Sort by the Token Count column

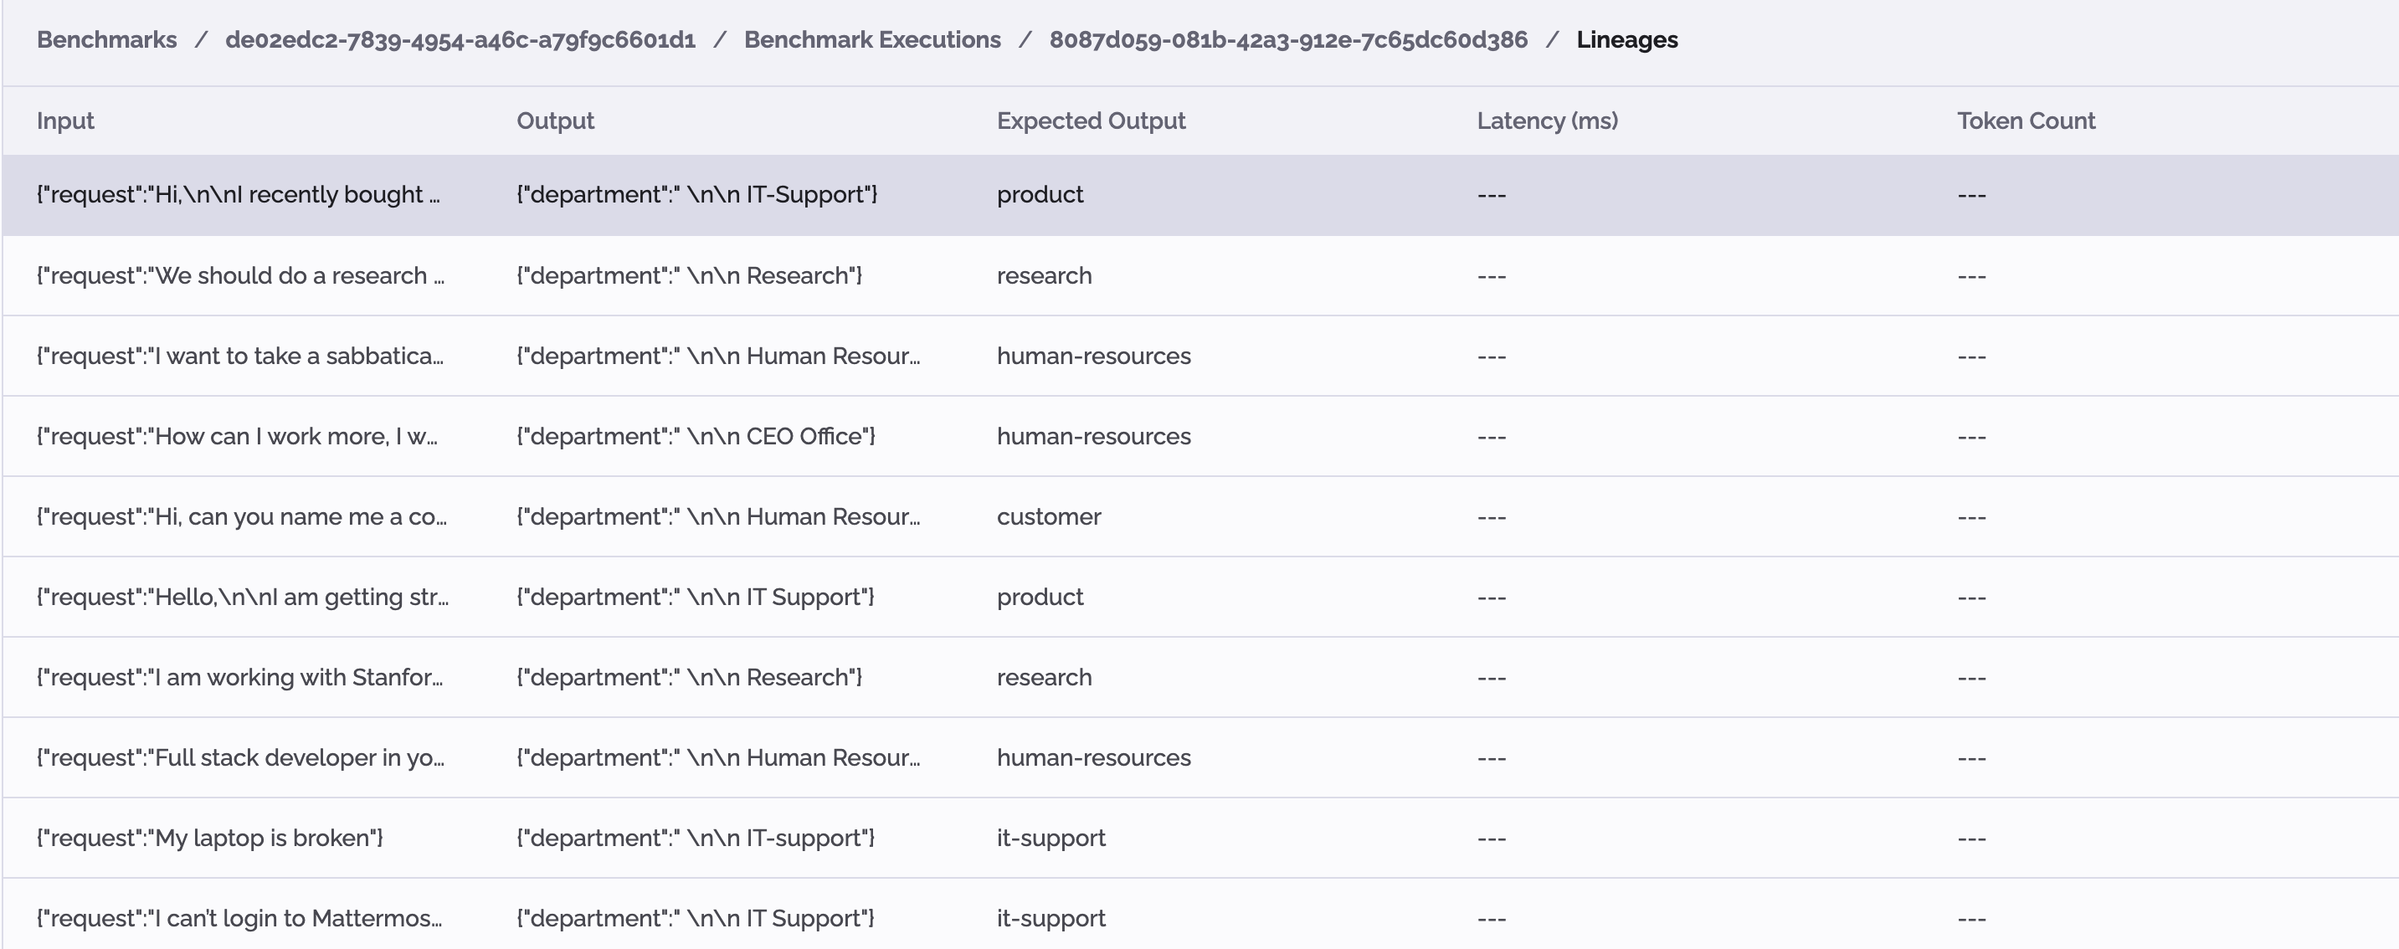pos(2026,121)
